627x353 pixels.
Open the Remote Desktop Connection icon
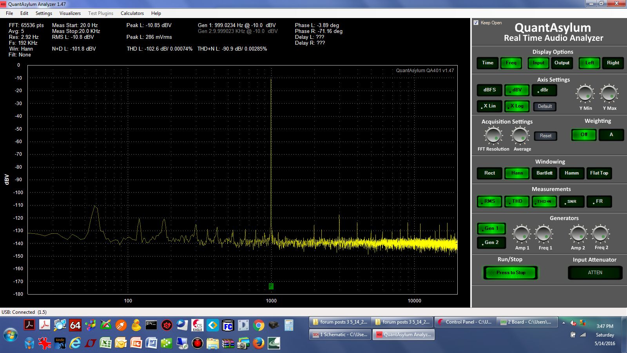182,344
